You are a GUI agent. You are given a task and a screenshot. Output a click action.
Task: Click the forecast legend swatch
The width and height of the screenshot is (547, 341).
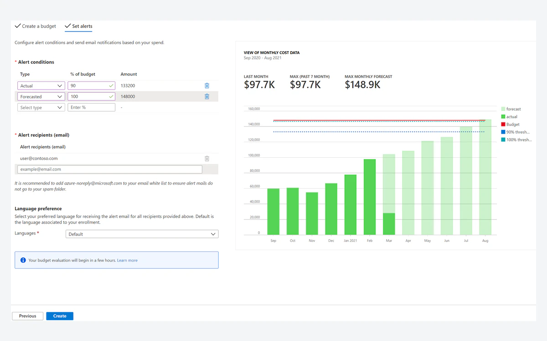(503, 109)
